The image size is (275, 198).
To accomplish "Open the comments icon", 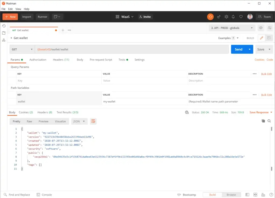I will pyautogui.click(x=269, y=38).
